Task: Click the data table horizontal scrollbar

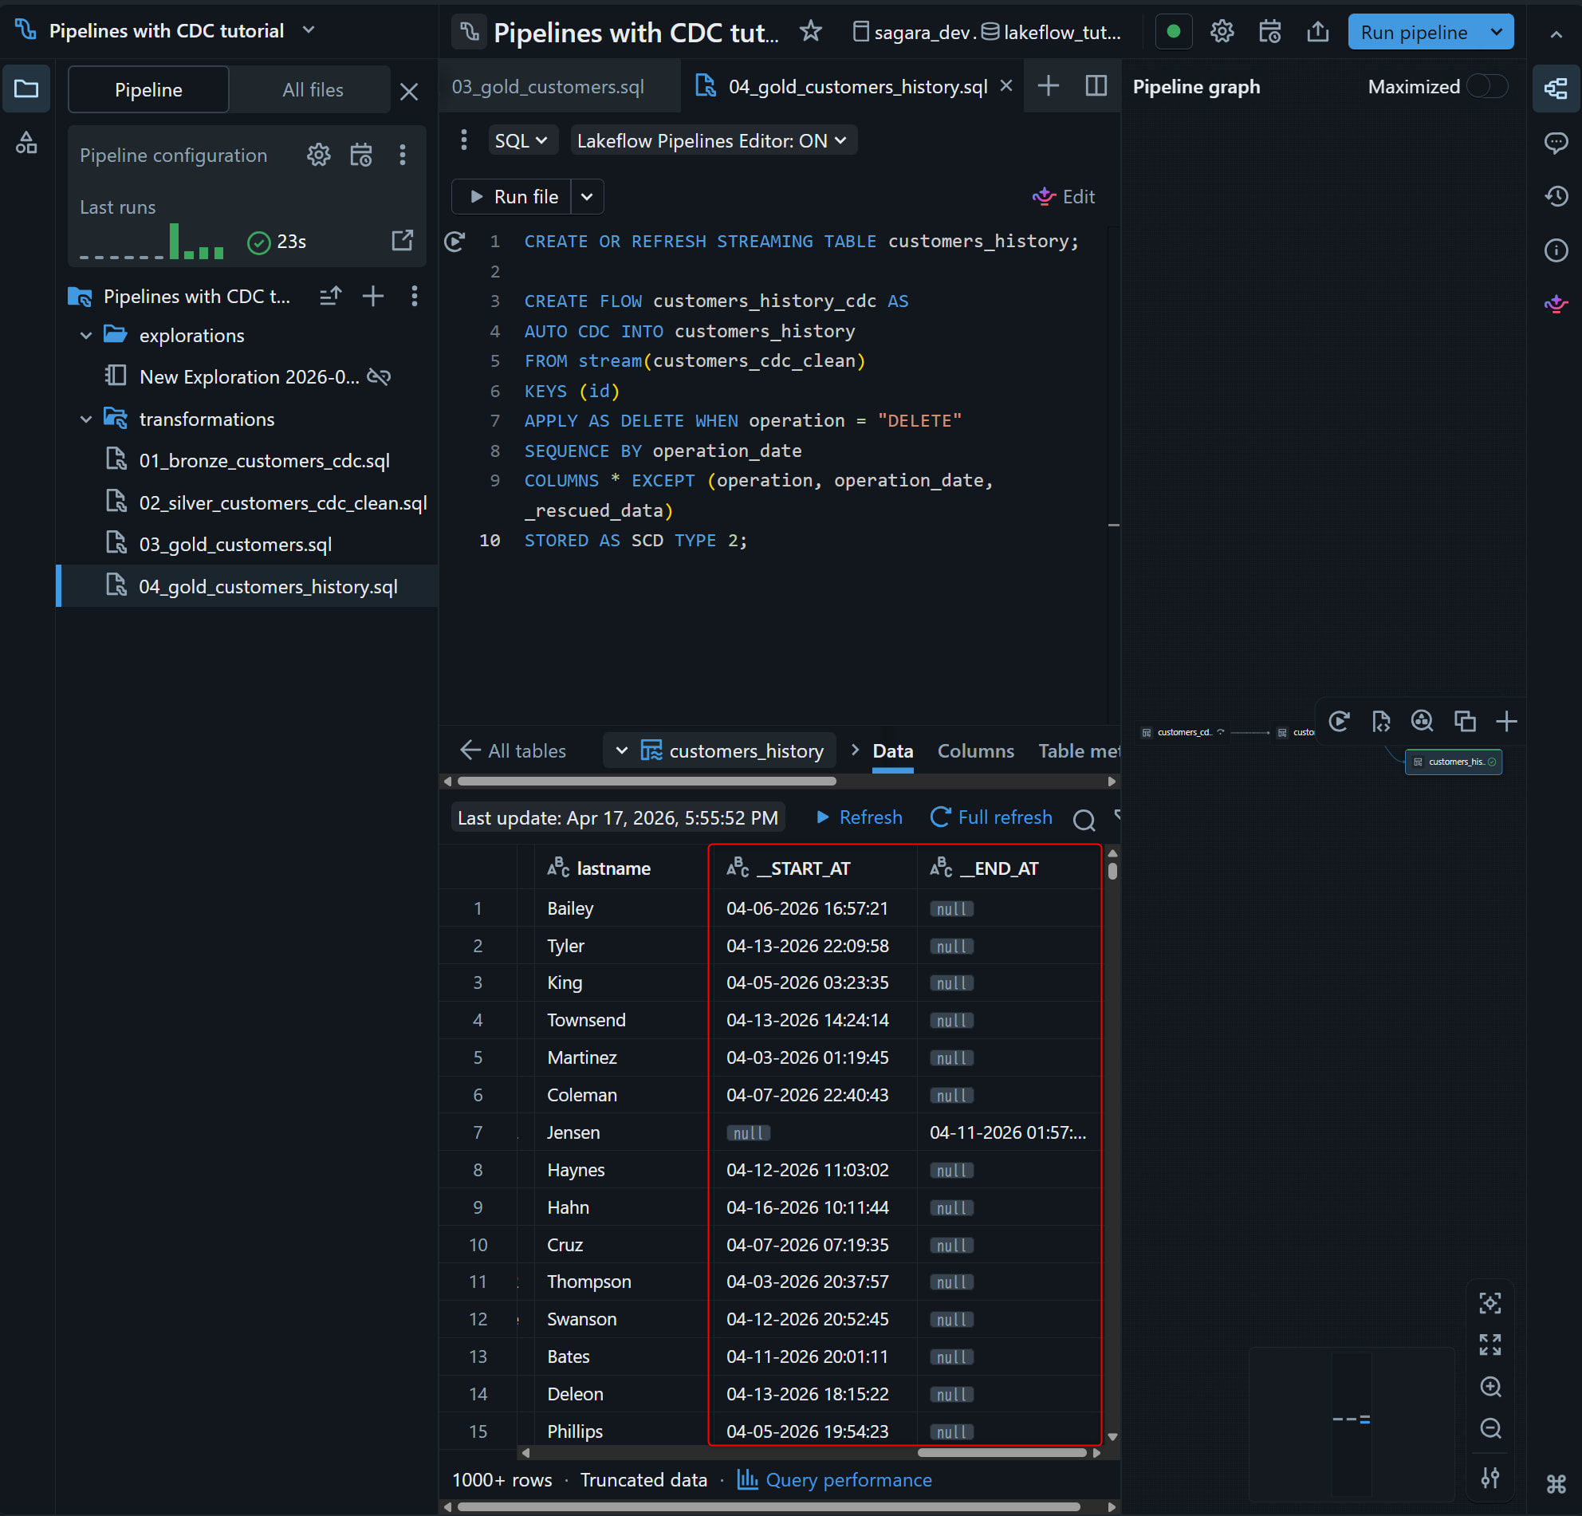Action: pos(1001,1453)
